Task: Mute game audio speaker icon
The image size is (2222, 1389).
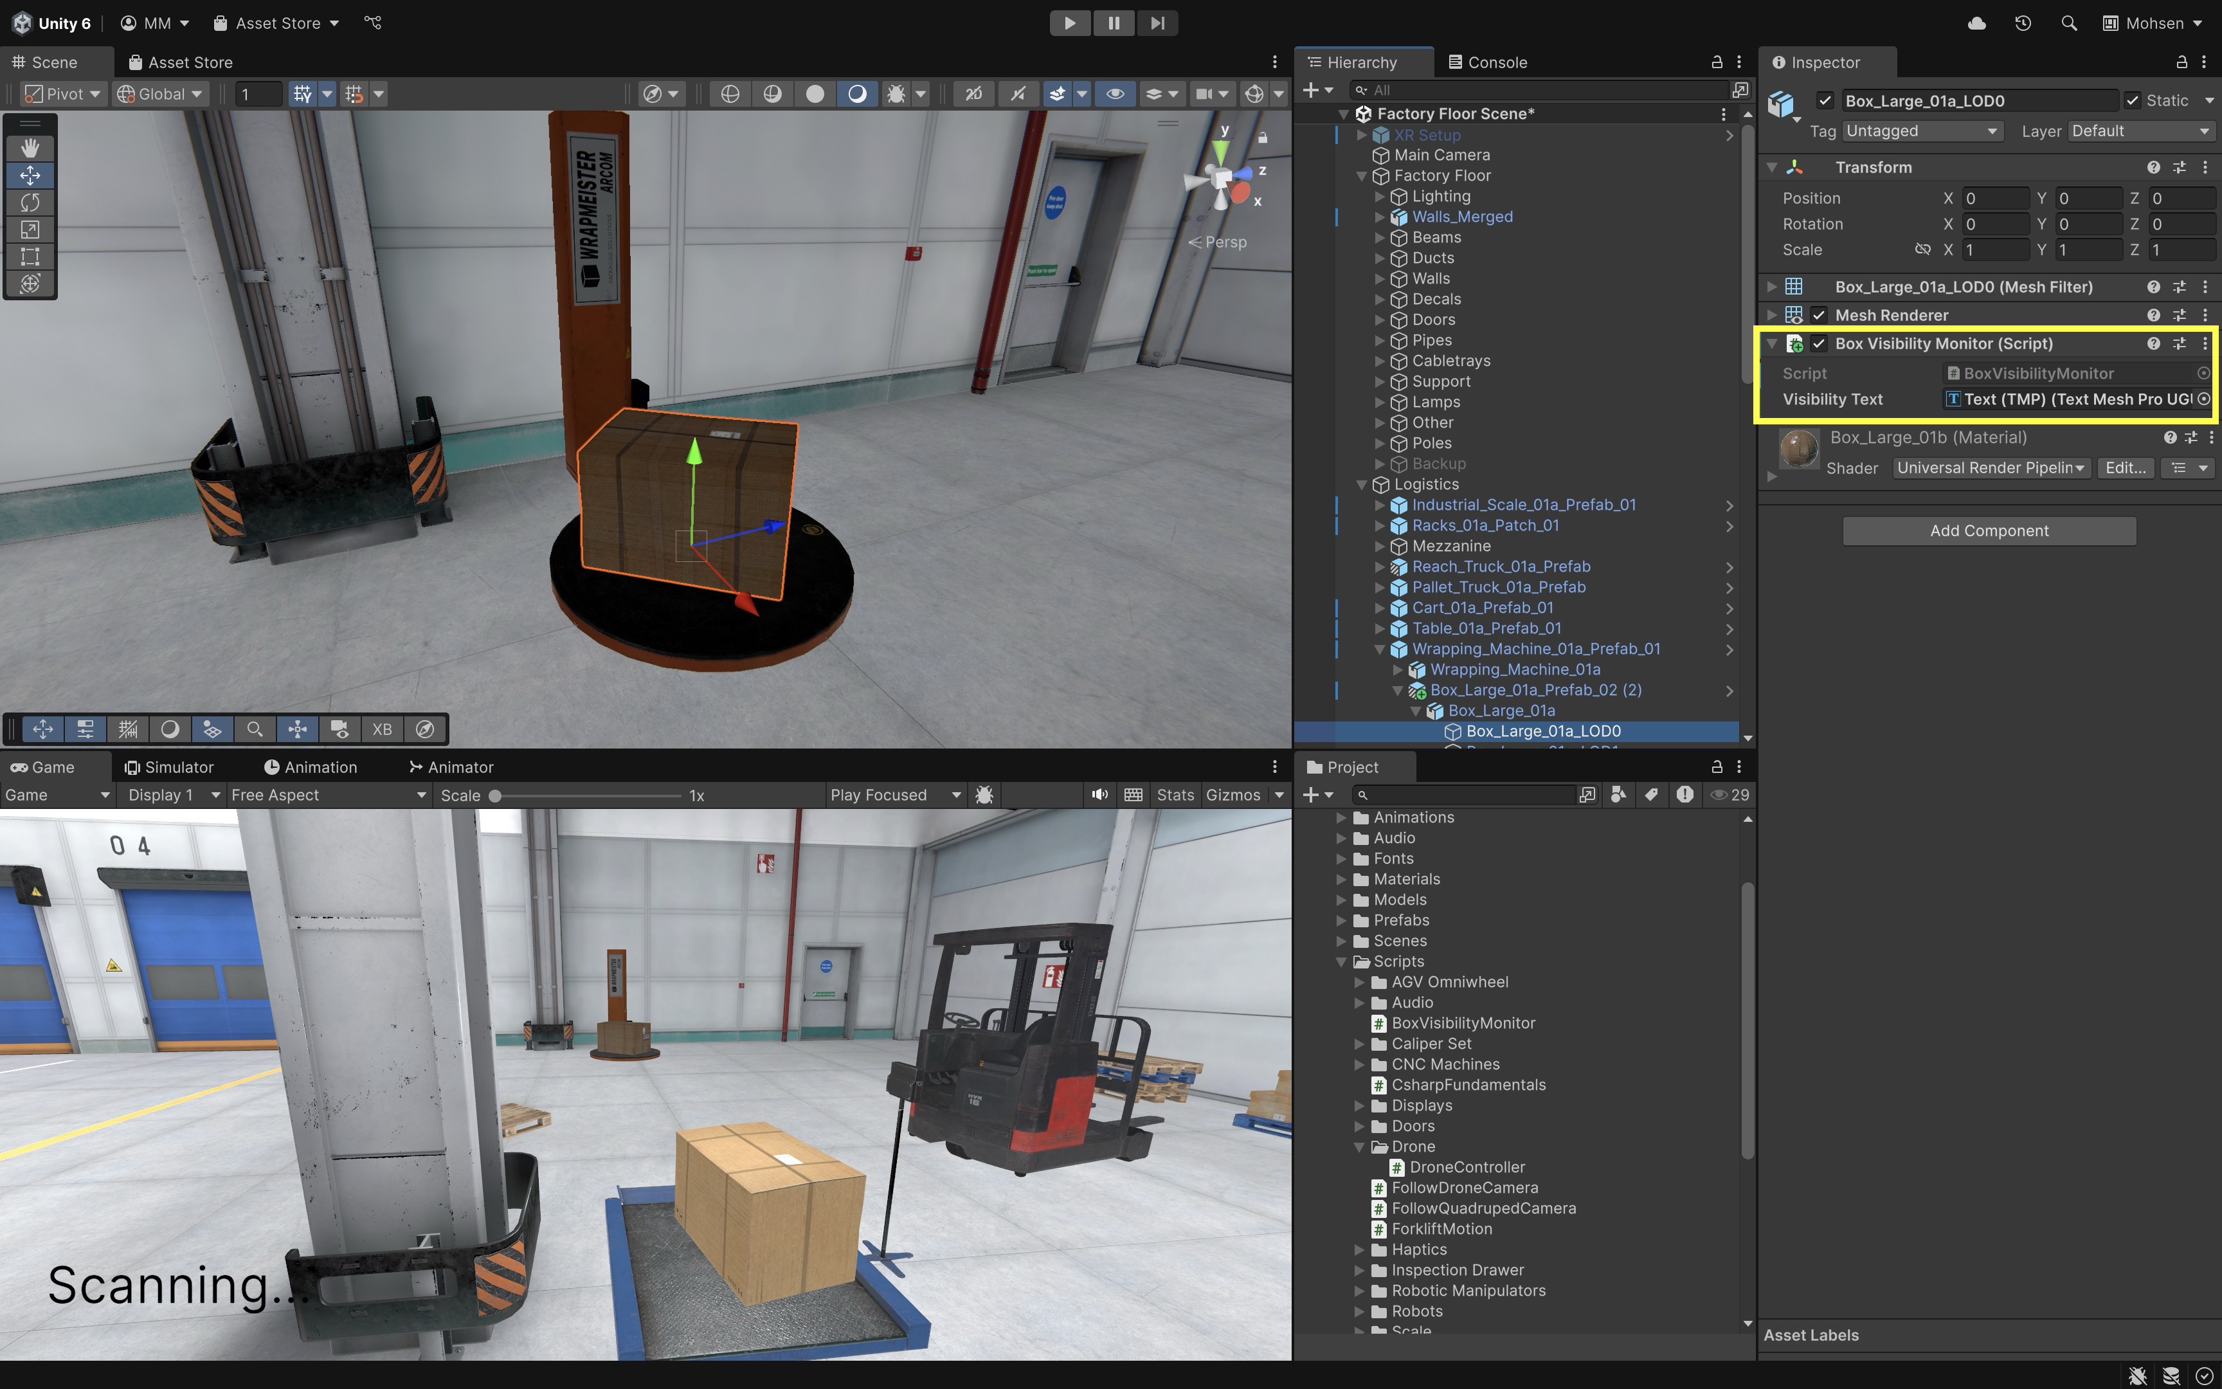Action: pyautogui.click(x=1099, y=795)
